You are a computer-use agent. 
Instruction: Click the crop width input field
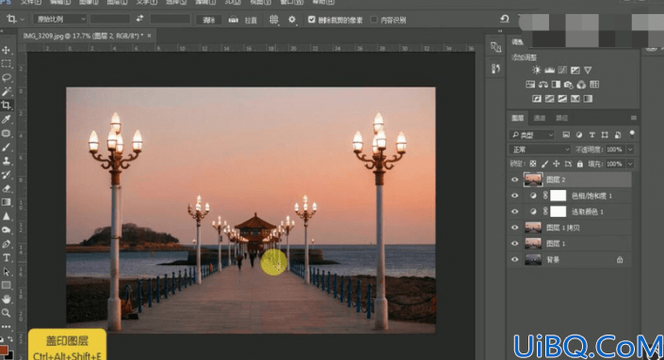110,19
